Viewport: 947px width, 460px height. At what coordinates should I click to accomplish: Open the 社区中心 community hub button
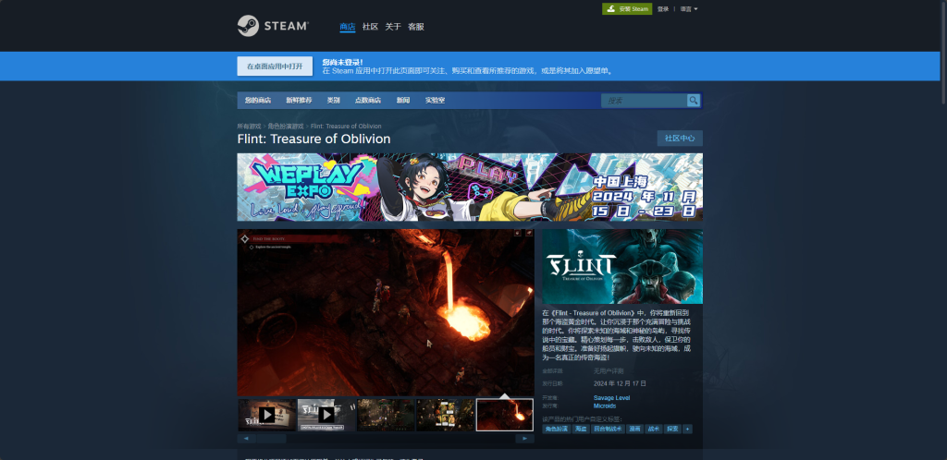[x=680, y=138]
